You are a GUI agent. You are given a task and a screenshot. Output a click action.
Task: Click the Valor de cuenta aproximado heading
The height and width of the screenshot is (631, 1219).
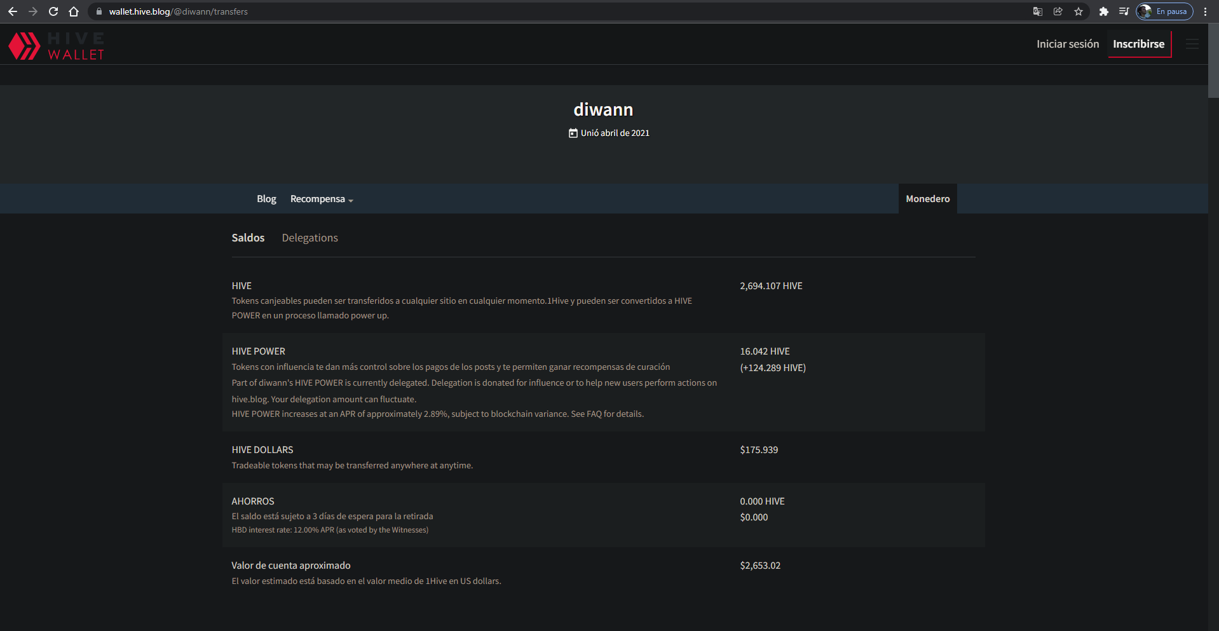(x=291, y=566)
